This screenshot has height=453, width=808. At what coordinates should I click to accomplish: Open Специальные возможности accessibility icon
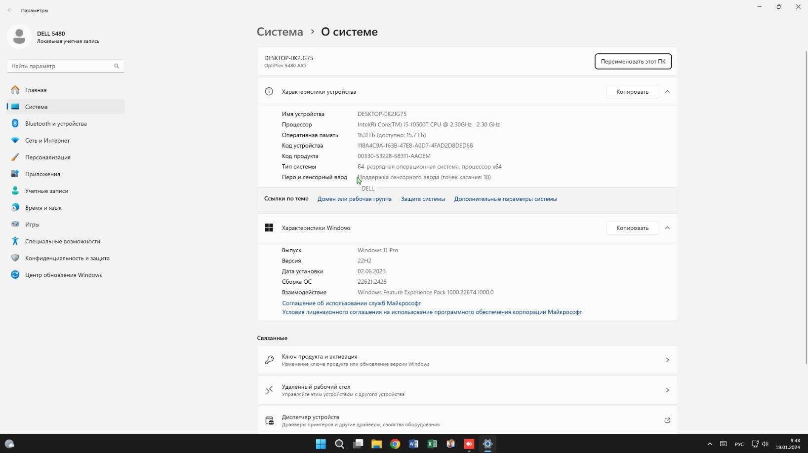tap(15, 241)
